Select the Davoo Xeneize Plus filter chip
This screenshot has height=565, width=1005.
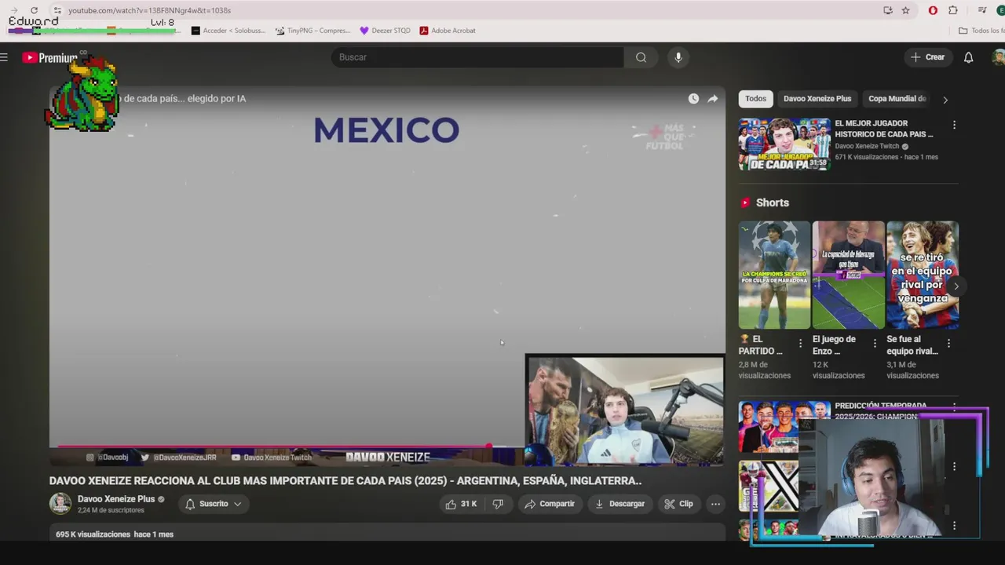pos(817,99)
